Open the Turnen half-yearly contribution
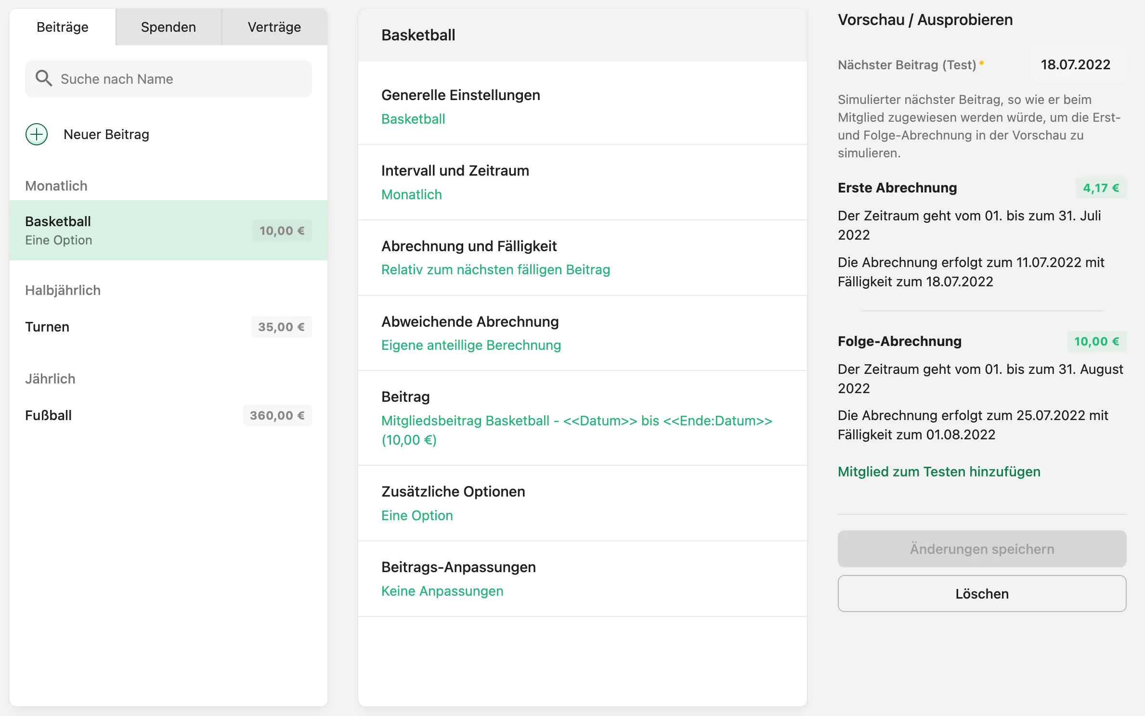Image resolution: width=1145 pixels, height=716 pixels. [169, 327]
